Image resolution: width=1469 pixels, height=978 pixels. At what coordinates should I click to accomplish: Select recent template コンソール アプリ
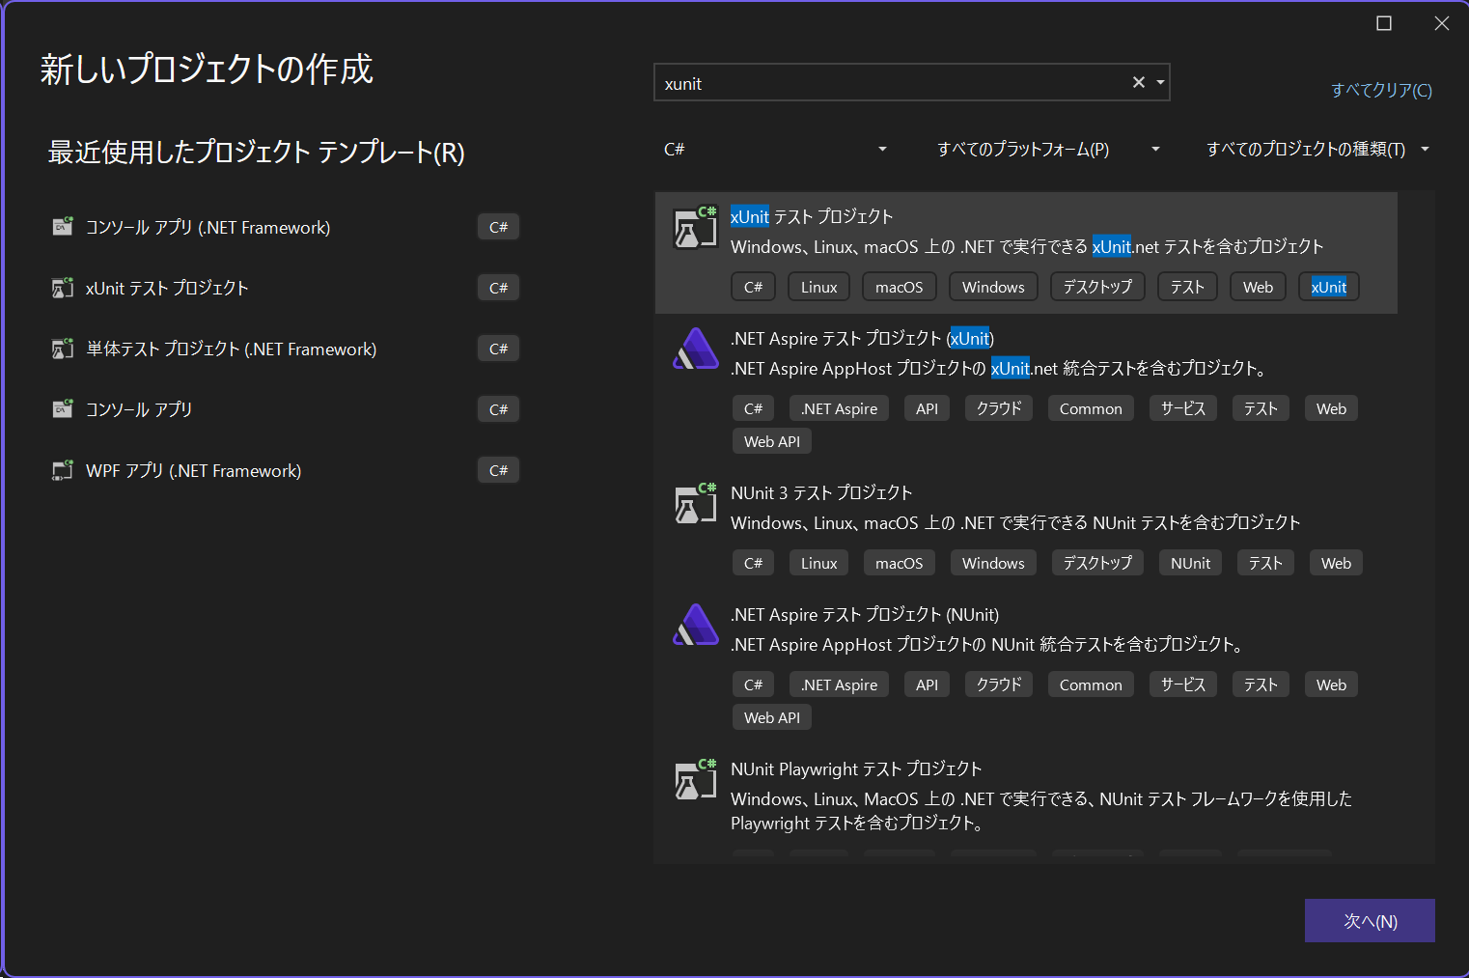286,409
